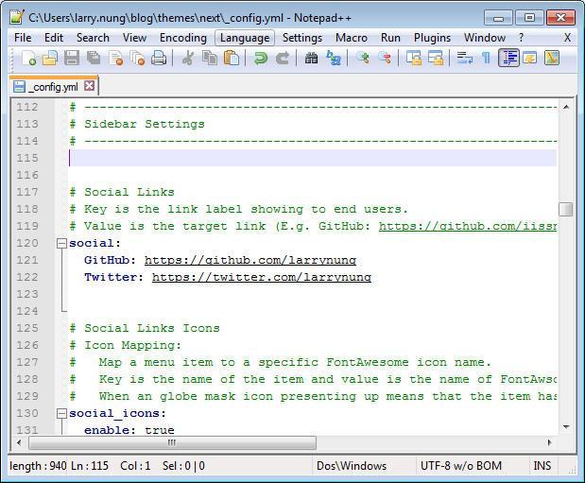Image resolution: width=585 pixels, height=483 pixels.
Task: Click the horizontal scrollbar left arrow
Action: point(19,442)
